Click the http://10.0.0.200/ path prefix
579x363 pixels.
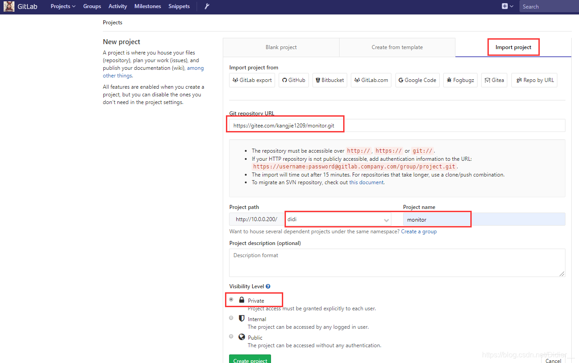tap(257, 219)
